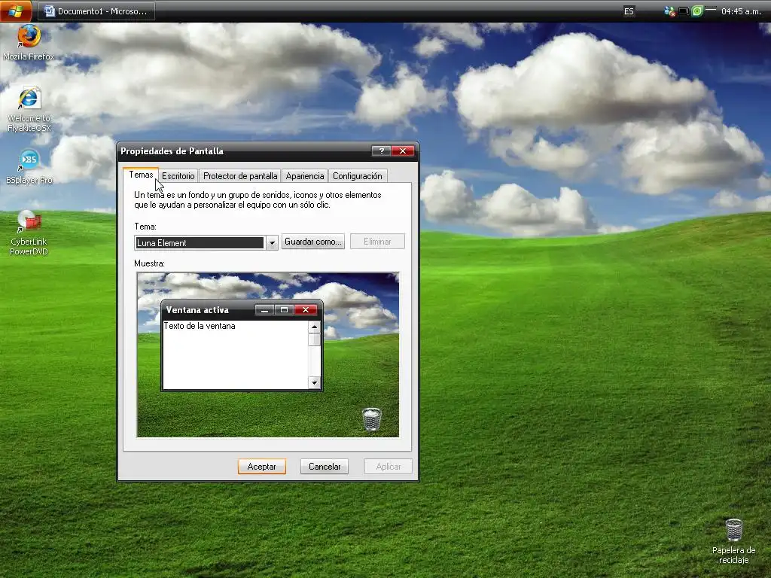The height and width of the screenshot is (578, 771).
Task: Click the sample window scroll down arrow
Action: (314, 382)
